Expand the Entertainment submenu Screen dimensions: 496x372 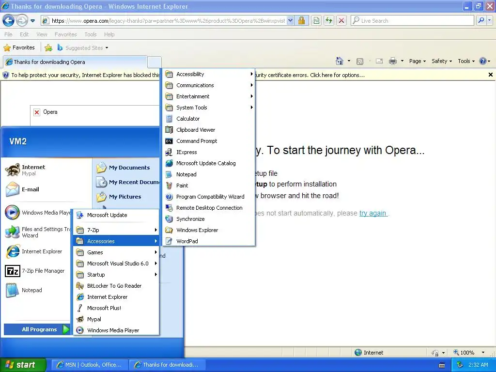coord(208,96)
